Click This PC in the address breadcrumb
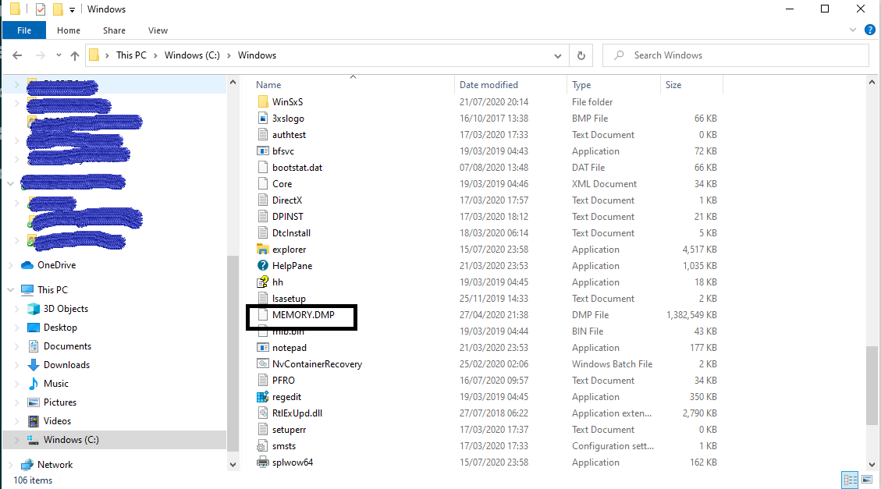This screenshot has height=489, width=881. coord(131,55)
